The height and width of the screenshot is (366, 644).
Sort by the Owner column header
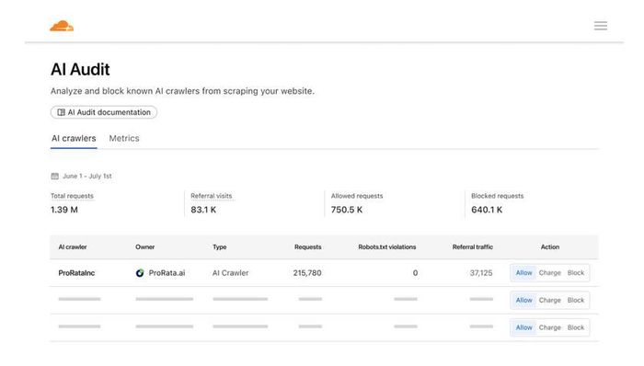145,247
